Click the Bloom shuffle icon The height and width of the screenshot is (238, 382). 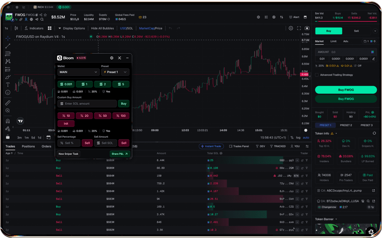click(x=119, y=58)
